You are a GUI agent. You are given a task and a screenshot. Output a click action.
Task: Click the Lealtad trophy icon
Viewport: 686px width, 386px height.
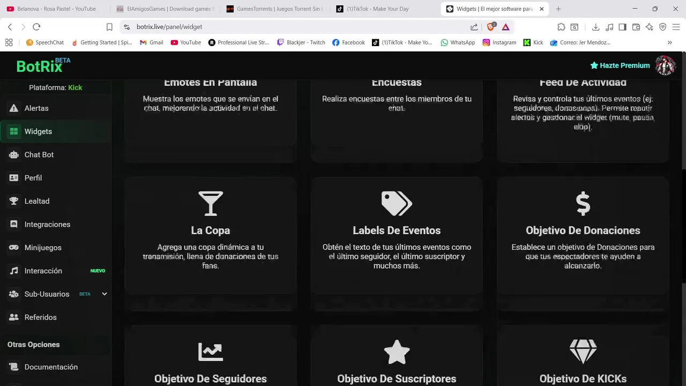pyautogui.click(x=14, y=201)
